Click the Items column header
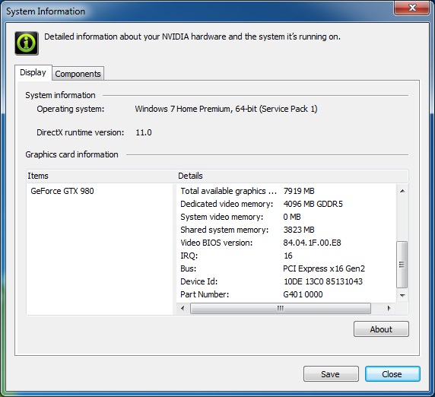This screenshot has height=397, width=435. (100, 176)
